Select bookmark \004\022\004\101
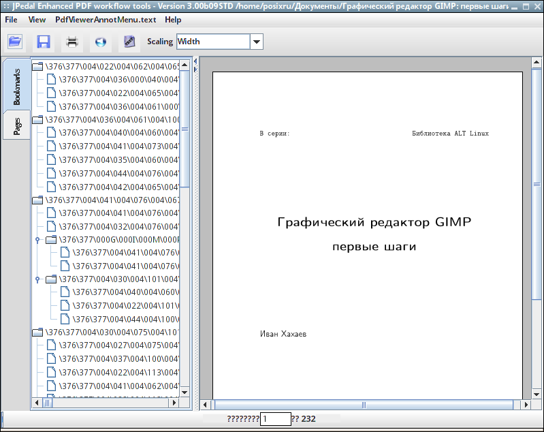 [125, 305]
